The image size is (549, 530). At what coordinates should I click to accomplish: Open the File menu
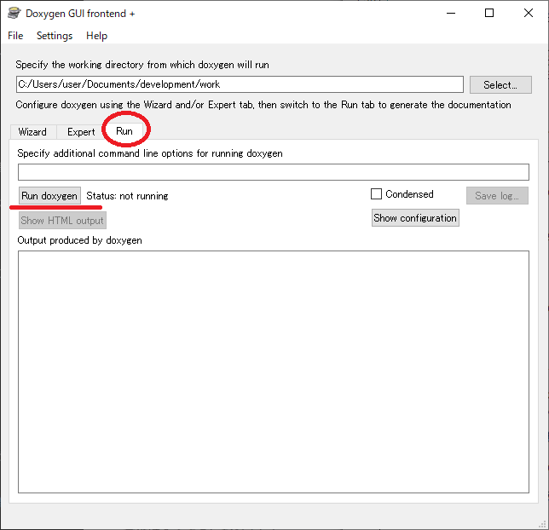15,36
